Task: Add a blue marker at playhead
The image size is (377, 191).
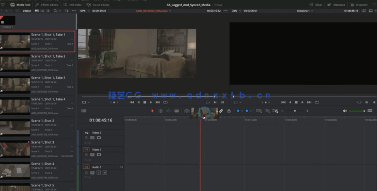Action: (x=247, y=111)
